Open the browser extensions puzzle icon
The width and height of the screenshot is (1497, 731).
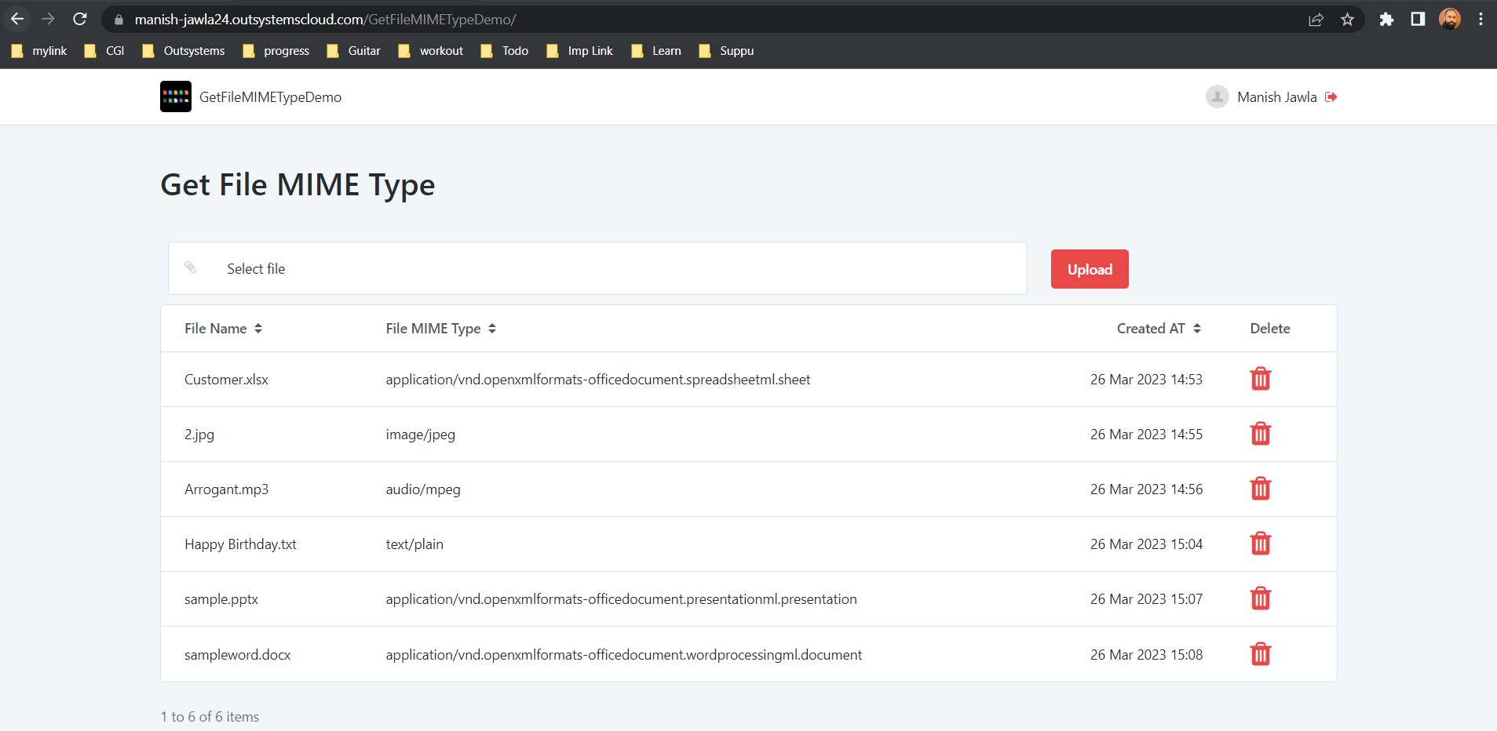(x=1386, y=20)
